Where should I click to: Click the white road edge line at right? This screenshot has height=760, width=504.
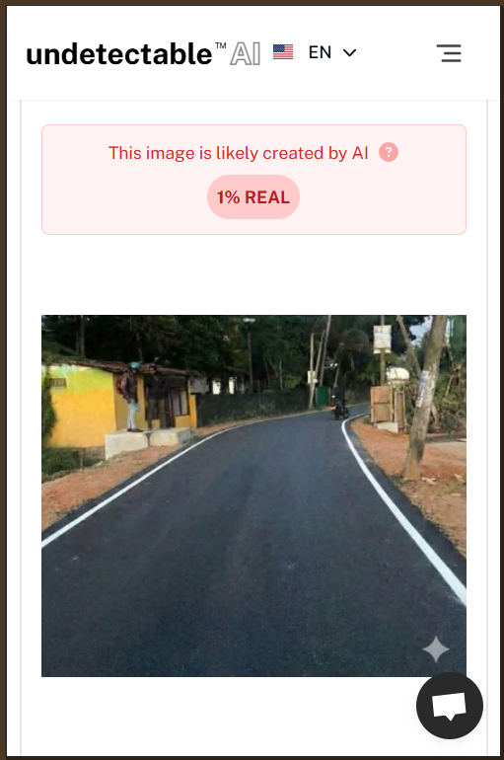tap(401, 509)
